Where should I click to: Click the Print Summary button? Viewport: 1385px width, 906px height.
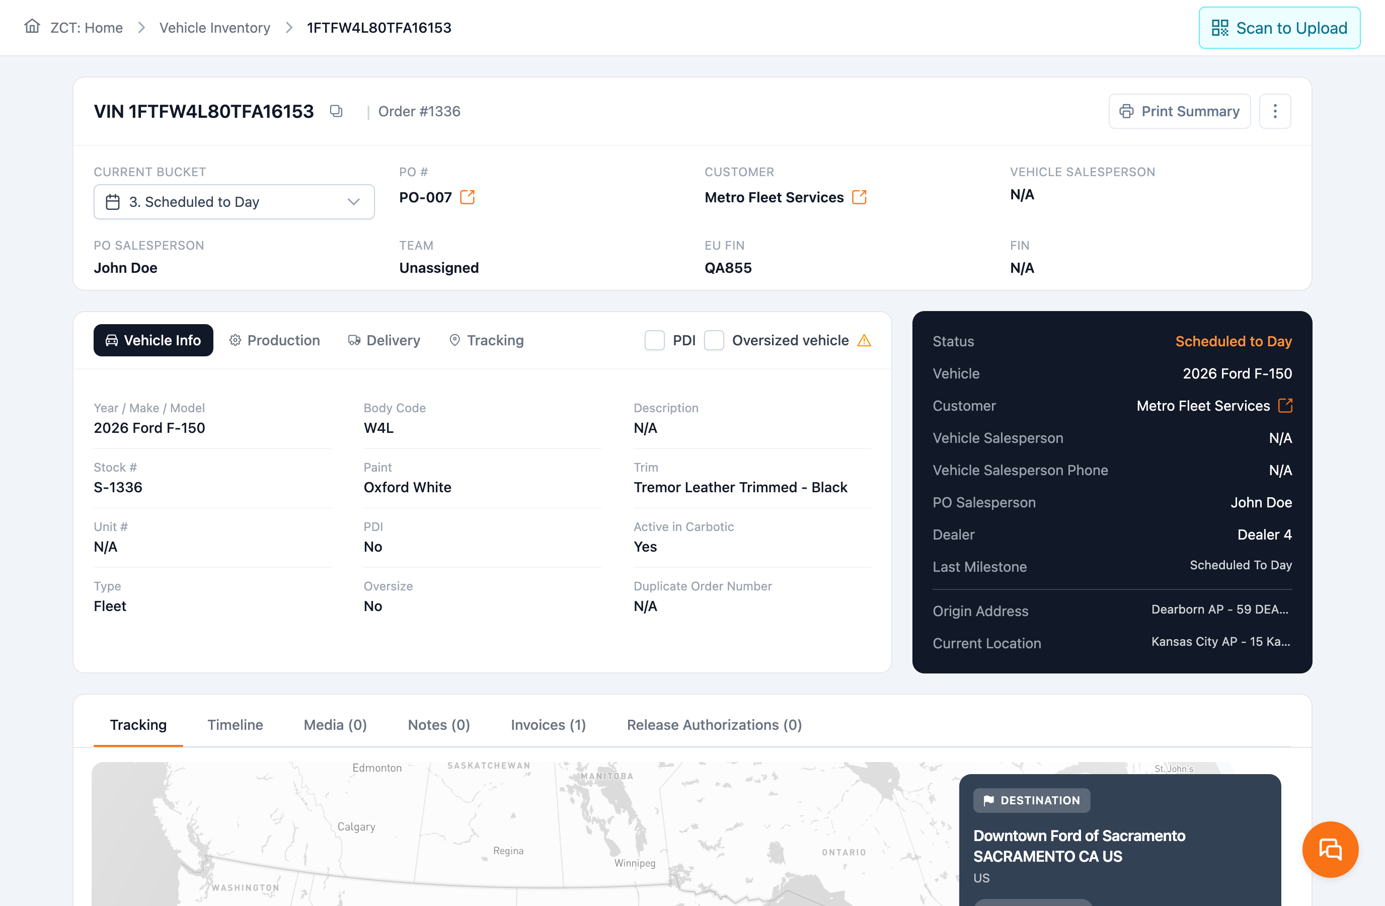point(1179,111)
